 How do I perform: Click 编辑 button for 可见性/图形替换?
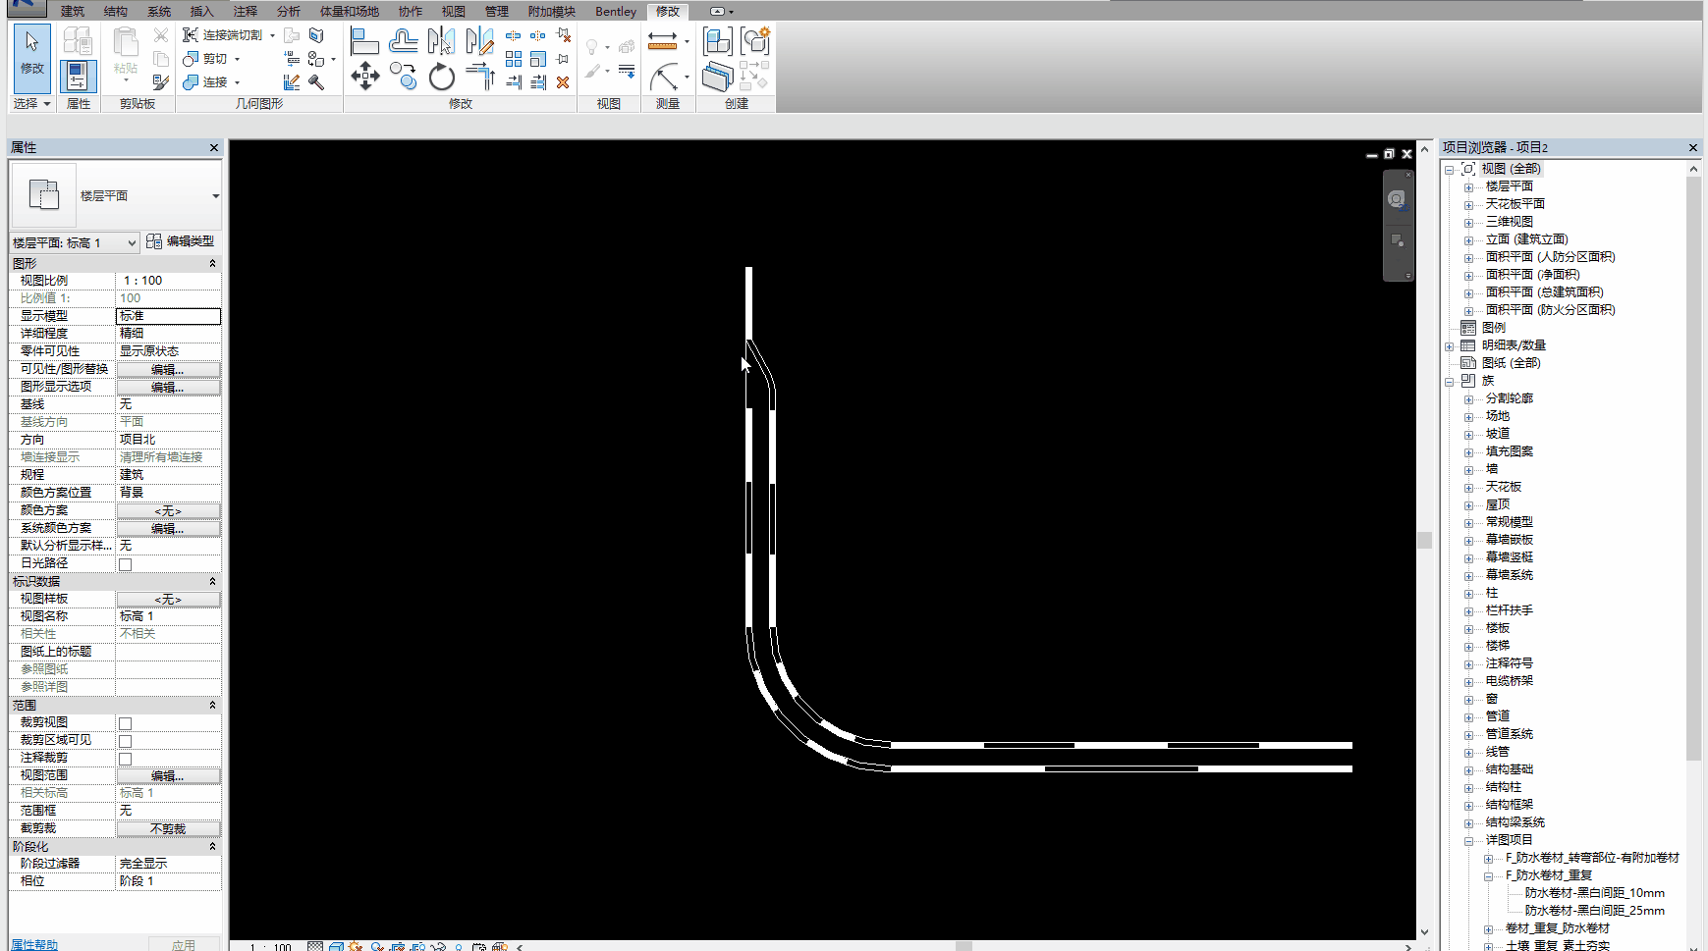(168, 370)
